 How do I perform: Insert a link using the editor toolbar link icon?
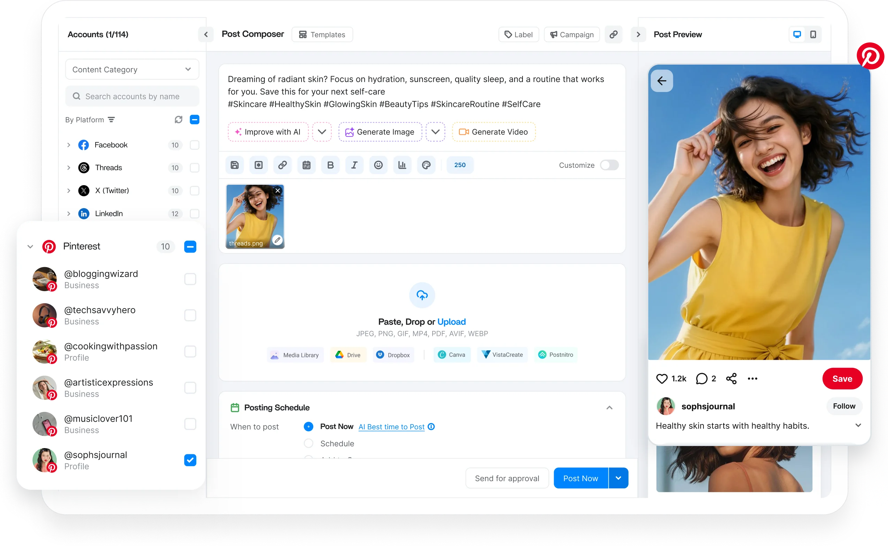click(x=282, y=165)
